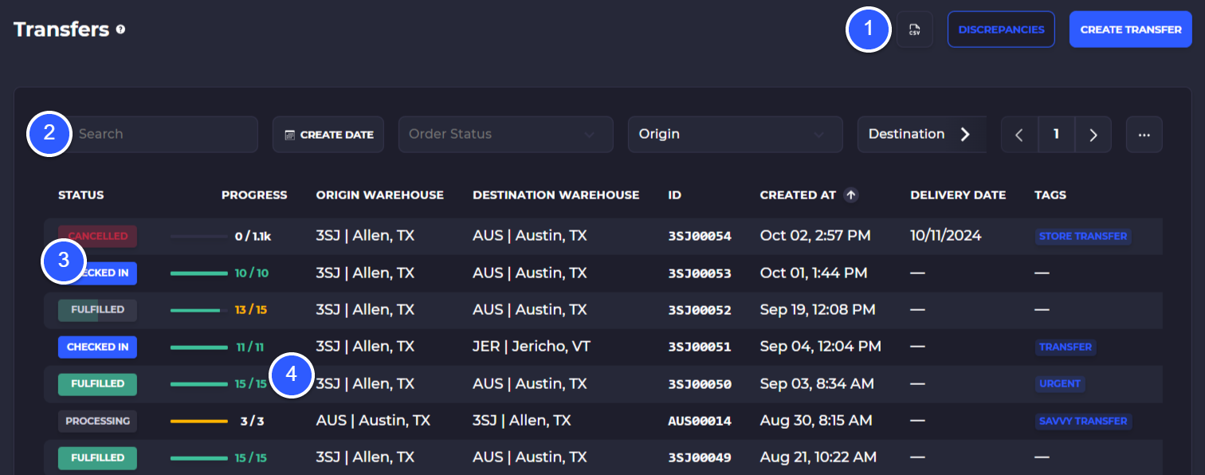This screenshot has width=1205, height=475.
Task: Click Sep 04, 12:04 PM timestamp
Action: [x=821, y=347]
